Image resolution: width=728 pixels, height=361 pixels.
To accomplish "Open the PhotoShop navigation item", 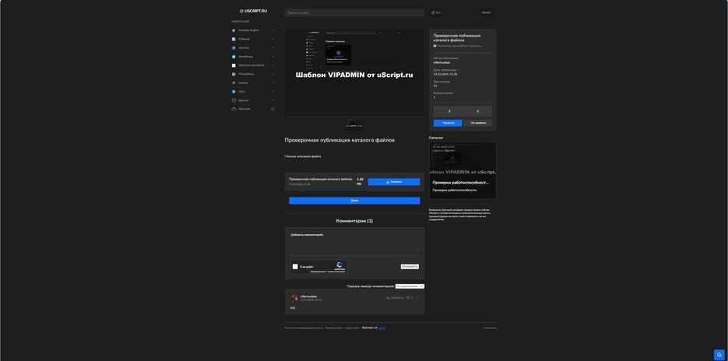I will [x=246, y=74].
